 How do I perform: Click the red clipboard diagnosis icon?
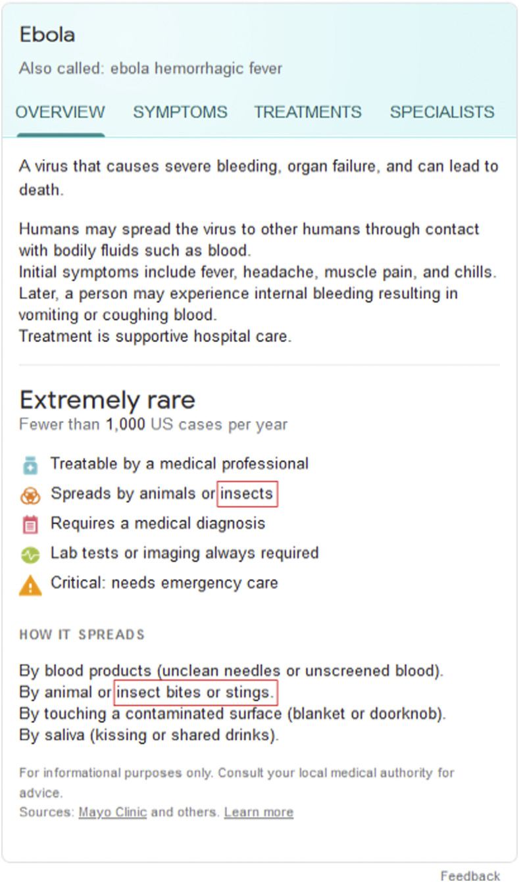click(30, 524)
